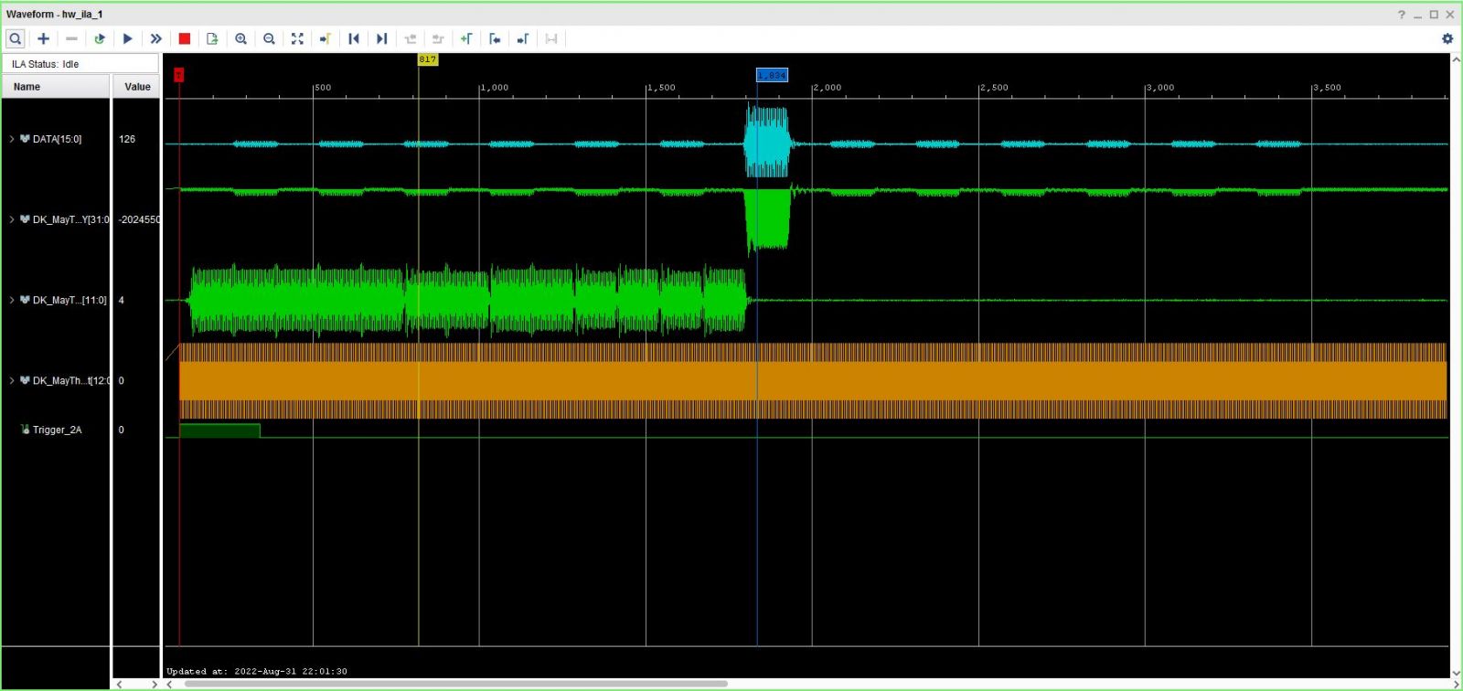Click the Name column header
The height and width of the screenshot is (691, 1463).
(x=55, y=87)
